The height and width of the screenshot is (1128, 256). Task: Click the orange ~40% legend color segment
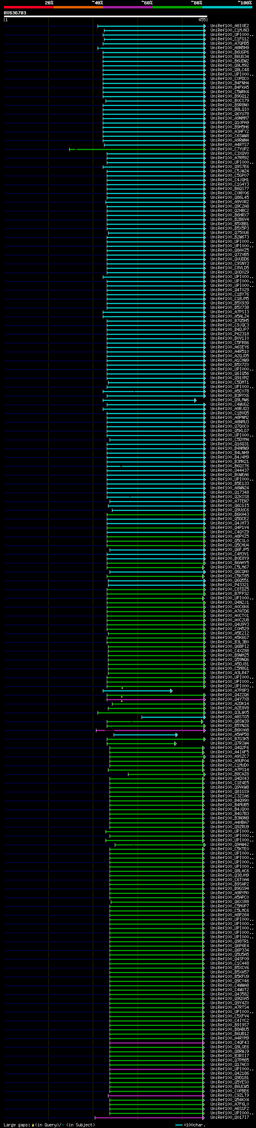(78, 7)
